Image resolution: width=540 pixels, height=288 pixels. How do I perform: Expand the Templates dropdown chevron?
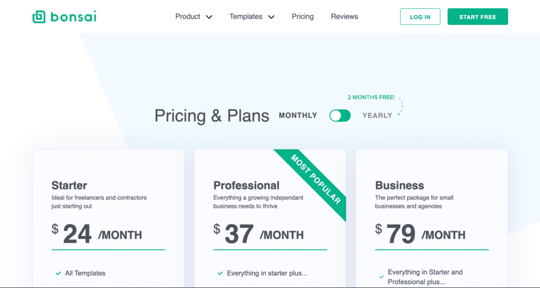[271, 17]
